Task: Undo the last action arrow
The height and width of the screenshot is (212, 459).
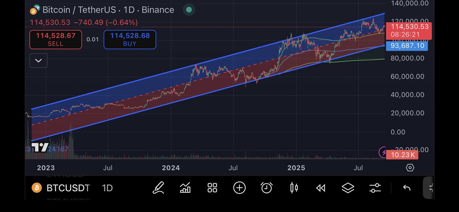Action: pyautogui.click(x=407, y=188)
